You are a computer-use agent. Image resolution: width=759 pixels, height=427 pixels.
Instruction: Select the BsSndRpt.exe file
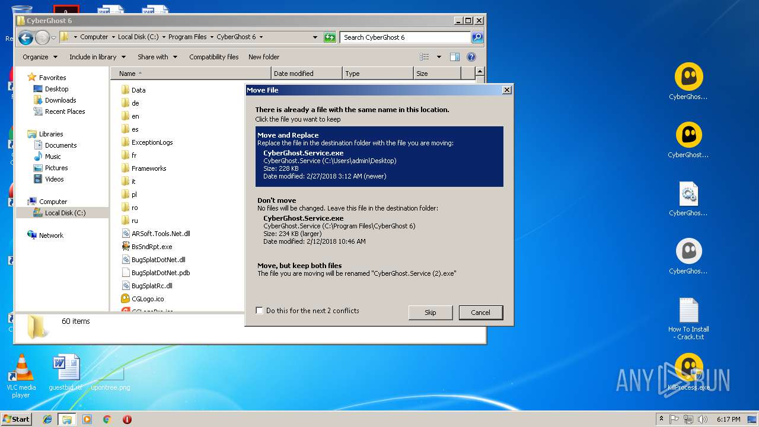click(146, 247)
